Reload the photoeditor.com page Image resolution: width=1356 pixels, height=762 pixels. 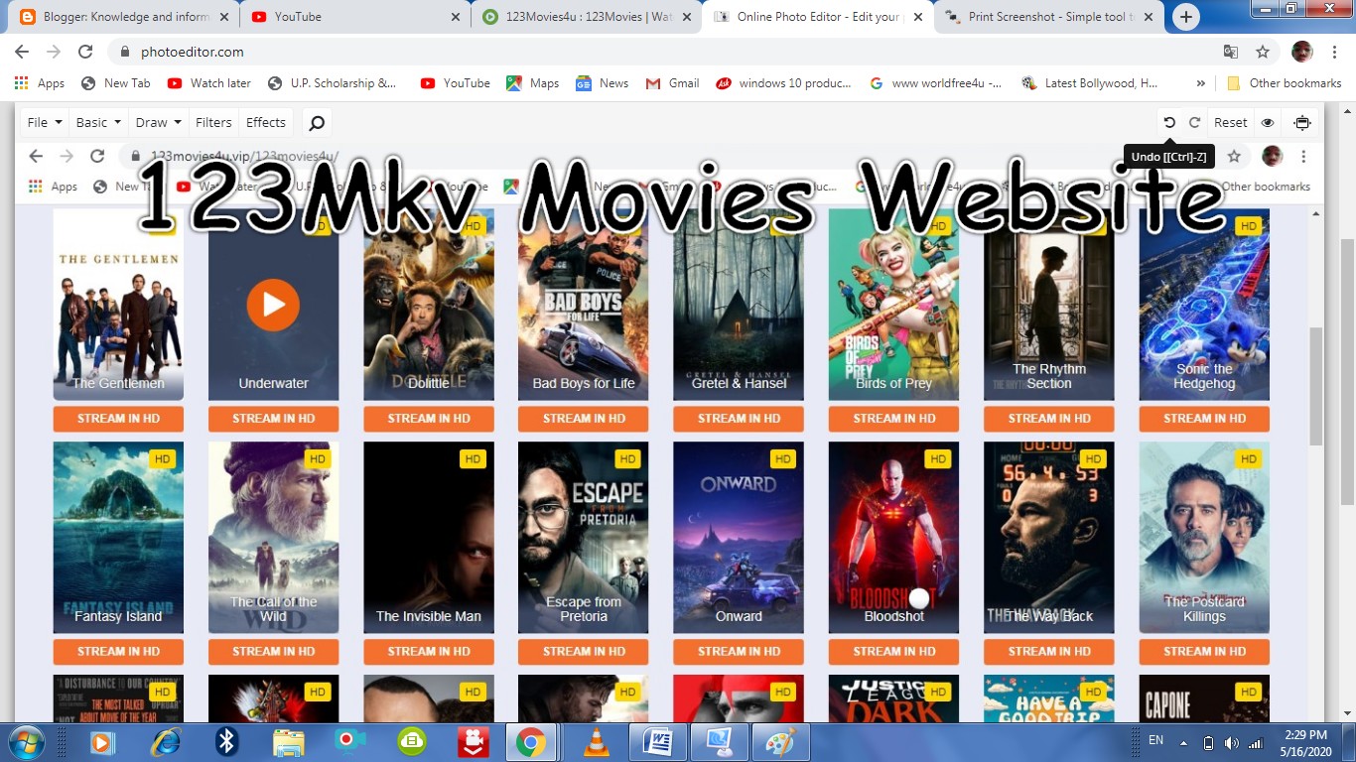pyautogui.click(x=85, y=52)
